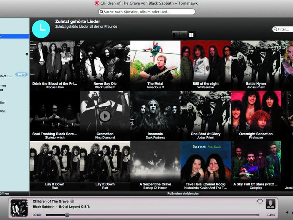The height and width of the screenshot is (220, 293).
Task: Click the resolver icon next to Children of The Grave
Action: (x=72, y=201)
